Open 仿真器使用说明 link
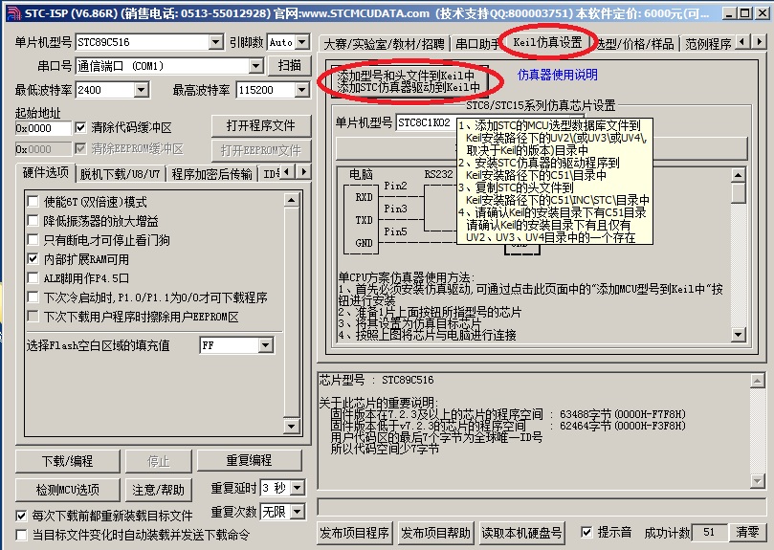Viewport: 774px width, 550px height. pyautogui.click(x=558, y=75)
